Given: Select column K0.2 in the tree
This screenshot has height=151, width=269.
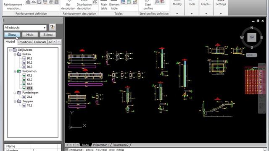Looking at the screenshot, I should click(x=29, y=80).
